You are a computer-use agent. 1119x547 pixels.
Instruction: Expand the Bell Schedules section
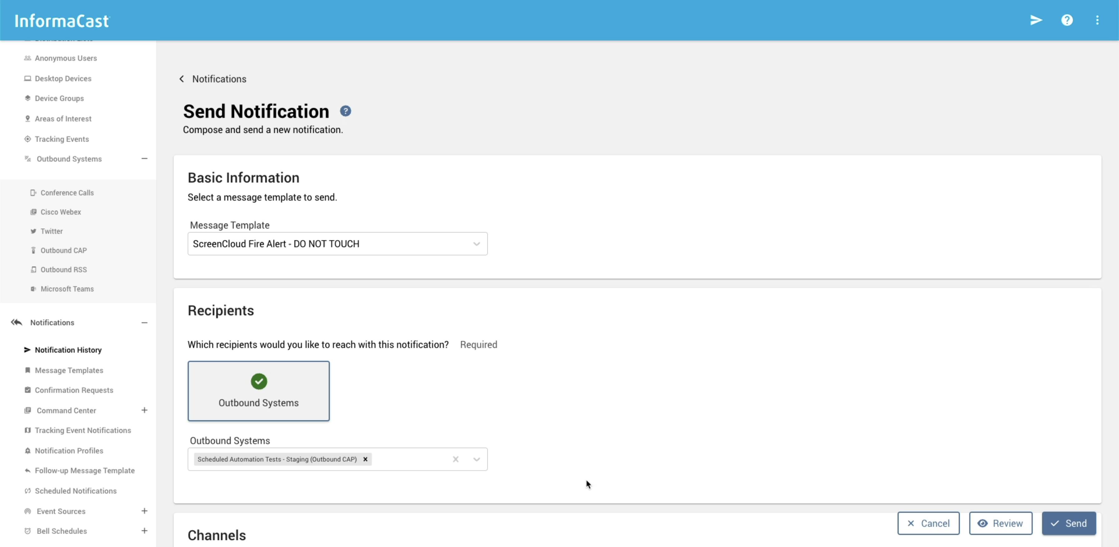point(144,530)
